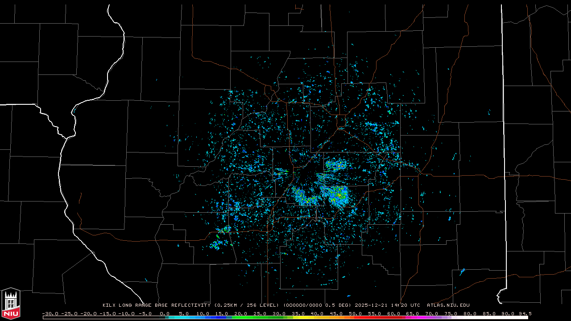Pick the red 55.0 dBZ scale color
The image size is (571, 321).
374,317
